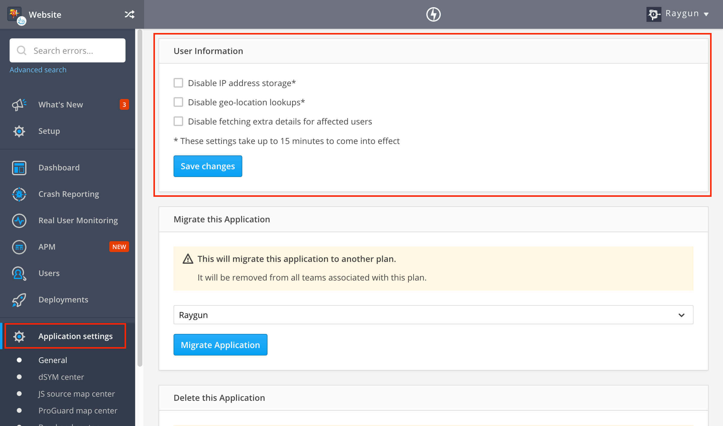Click the megaphone What's New icon
The image size is (723, 426).
tap(19, 105)
